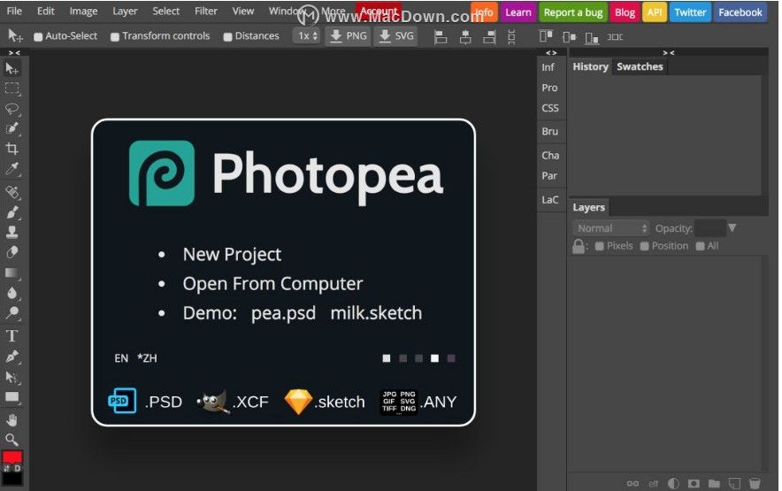This screenshot has height=491, width=782.
Task: Select the Hand tool
Action: pos(12,420)
